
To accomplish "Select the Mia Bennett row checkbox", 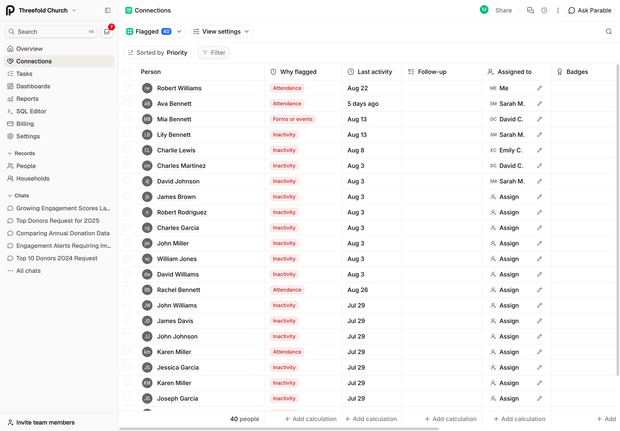I will [127, 119].
